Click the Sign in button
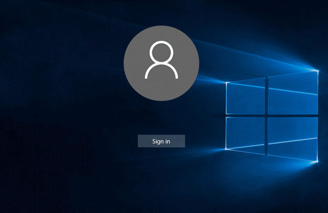This screenshot has height=213, width=328. [161, 141]
